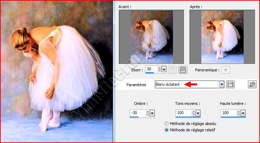Click the Panoramique pan icon
260x143 pixels.
[226, 70]
